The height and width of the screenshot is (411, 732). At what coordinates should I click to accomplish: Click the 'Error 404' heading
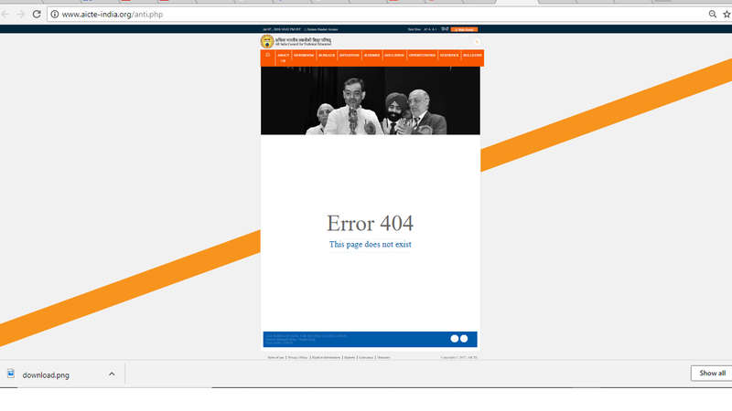[x=371, y=223]
